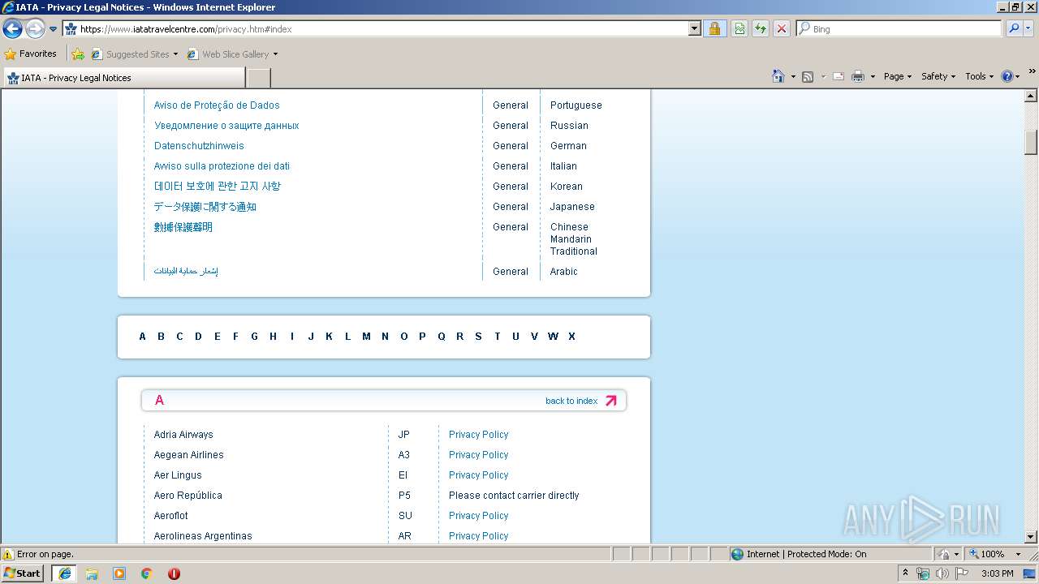Image resolution: width=1039 pixels, height=584 pixels.
Task: Open Aegean Airlines Privacy Policy link
Action: pyautogui.click(x=478, y=455)
